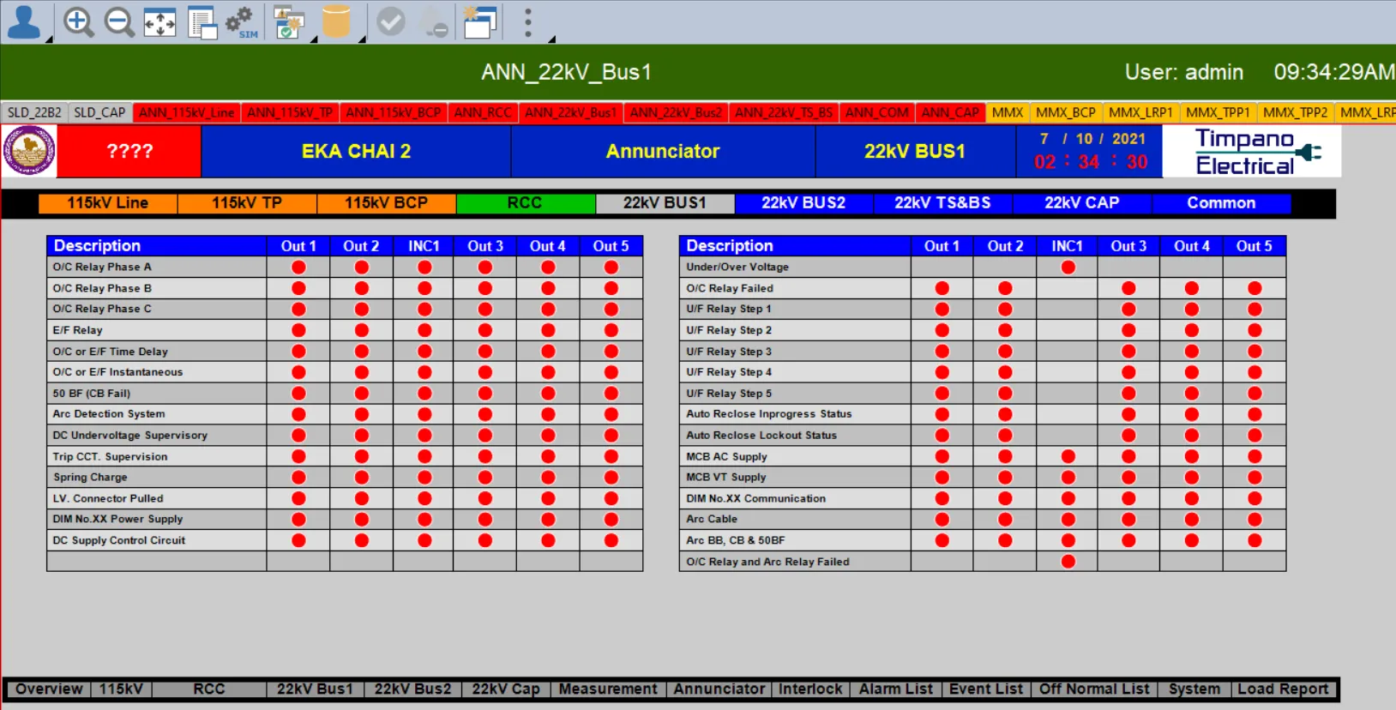Click the zoom in magnifier
The image size is (1396, 710).
click(x=79, y=22)
